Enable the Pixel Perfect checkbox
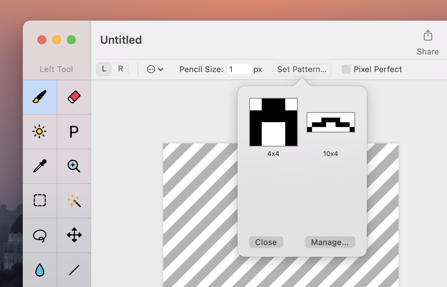This screenshot has width=447, height=287. [346, 69]
